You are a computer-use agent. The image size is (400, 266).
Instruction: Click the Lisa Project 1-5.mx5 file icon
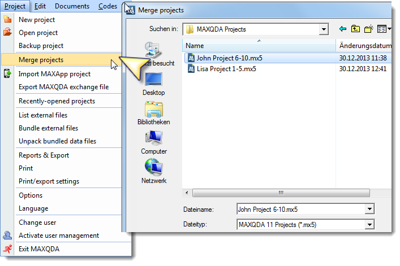tap(191, 69)
